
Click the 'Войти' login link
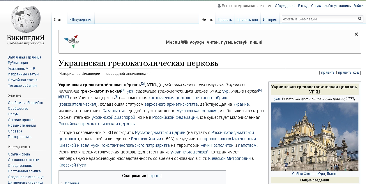point(358,6)
